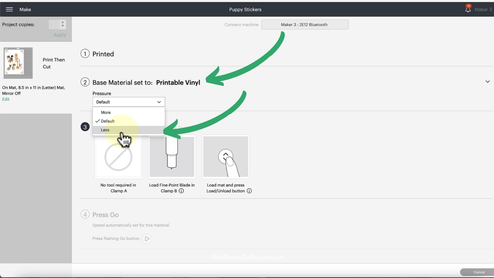Click the no-tool Clamp A illustration

coord(118,157)
